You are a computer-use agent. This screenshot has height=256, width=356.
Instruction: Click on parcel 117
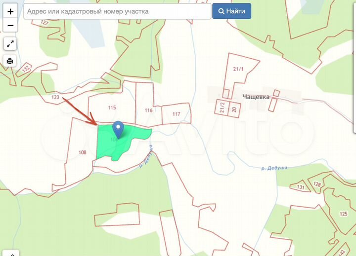point(176,114)
